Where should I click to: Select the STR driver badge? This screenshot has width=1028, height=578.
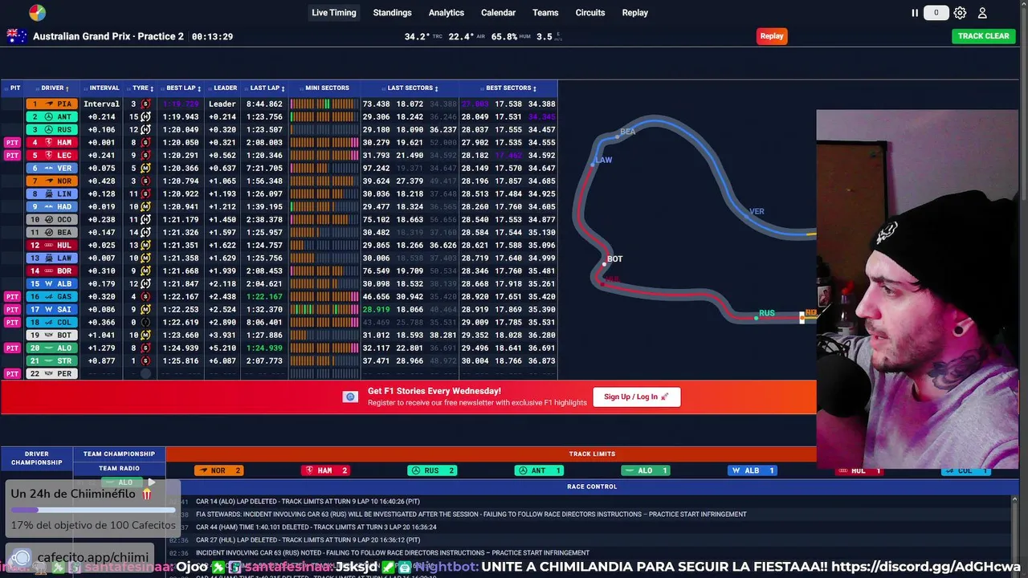coord(52,361)
